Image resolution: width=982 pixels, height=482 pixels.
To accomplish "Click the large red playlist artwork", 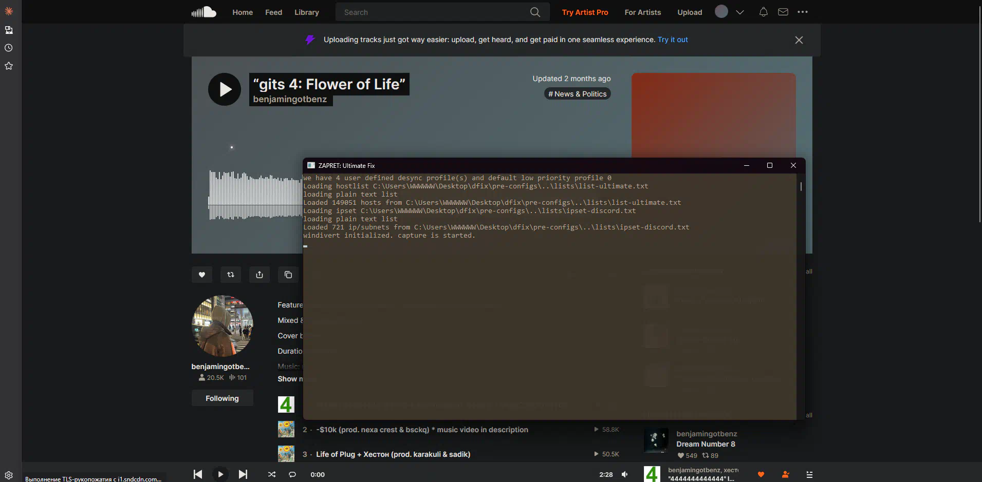I will coord(714,115).
